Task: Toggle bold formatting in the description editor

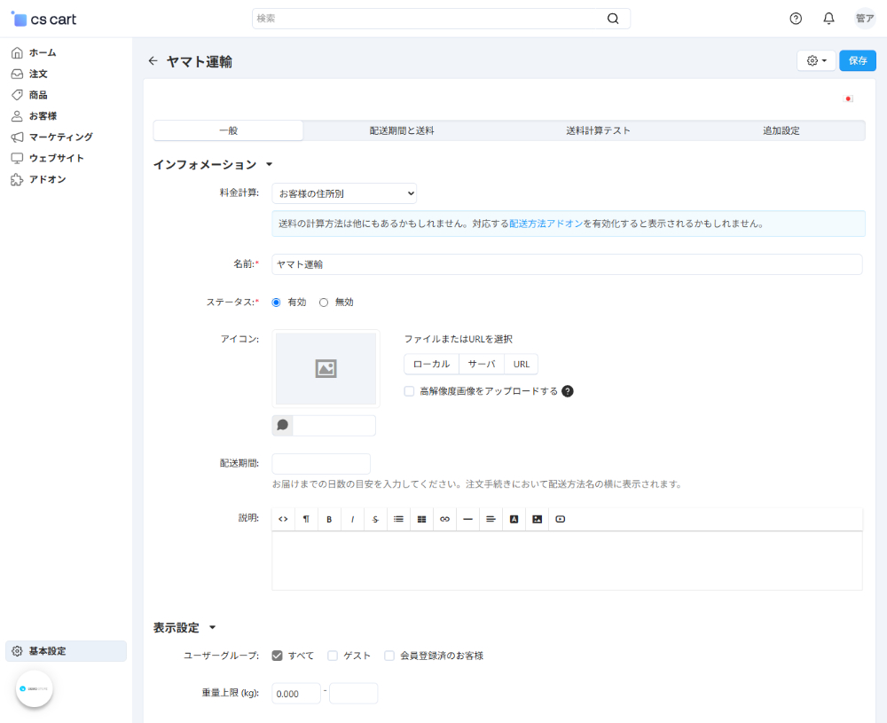Action: click(x=329, y=519)
